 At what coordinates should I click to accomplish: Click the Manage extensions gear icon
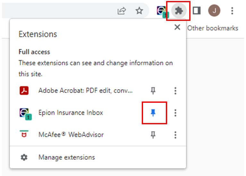(24, 157)
